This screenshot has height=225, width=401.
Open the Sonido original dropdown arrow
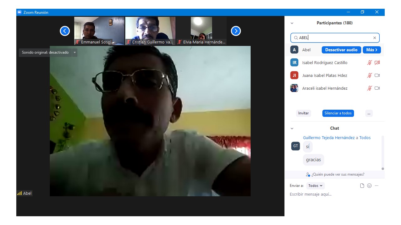(x=75, y=52)
